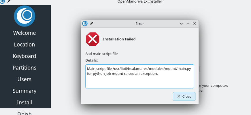
Task: Click the Install step in the sidebar
Action: [24, 102]
